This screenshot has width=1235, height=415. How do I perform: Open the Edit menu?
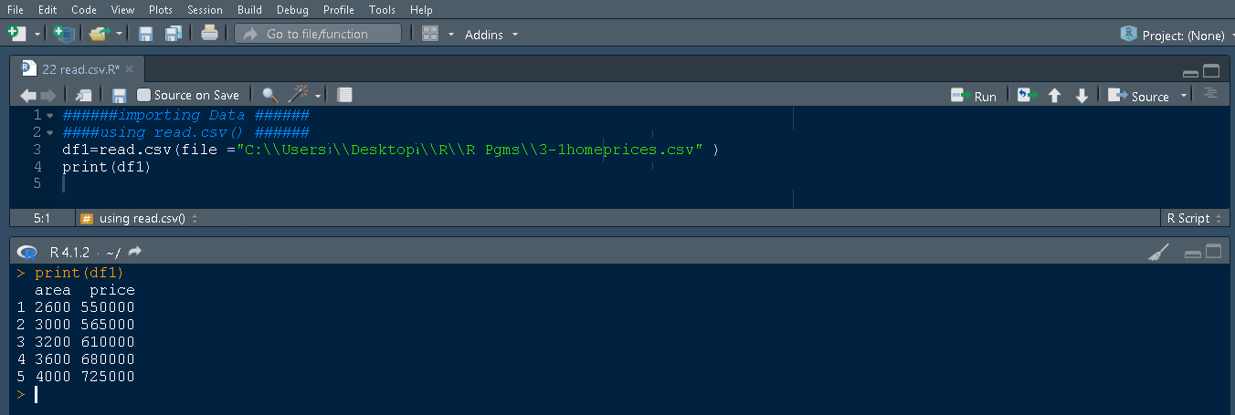click(x=47, y=9)
